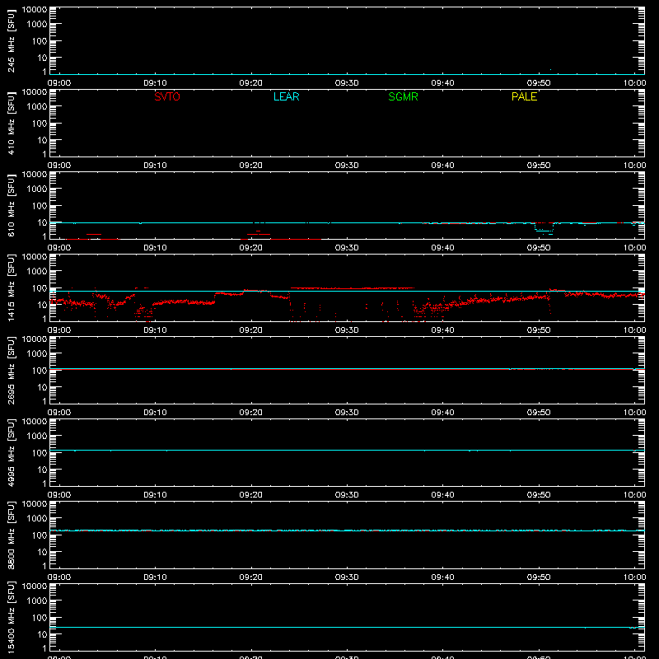The image size is (659, 659).
Task: Click the 100 tick label of 610 MHz plot
Action: click(x=40, y=206)
